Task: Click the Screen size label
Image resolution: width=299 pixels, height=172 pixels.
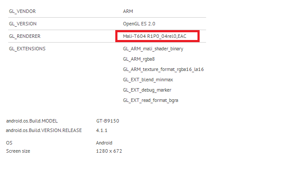Action: click(18, 151)
